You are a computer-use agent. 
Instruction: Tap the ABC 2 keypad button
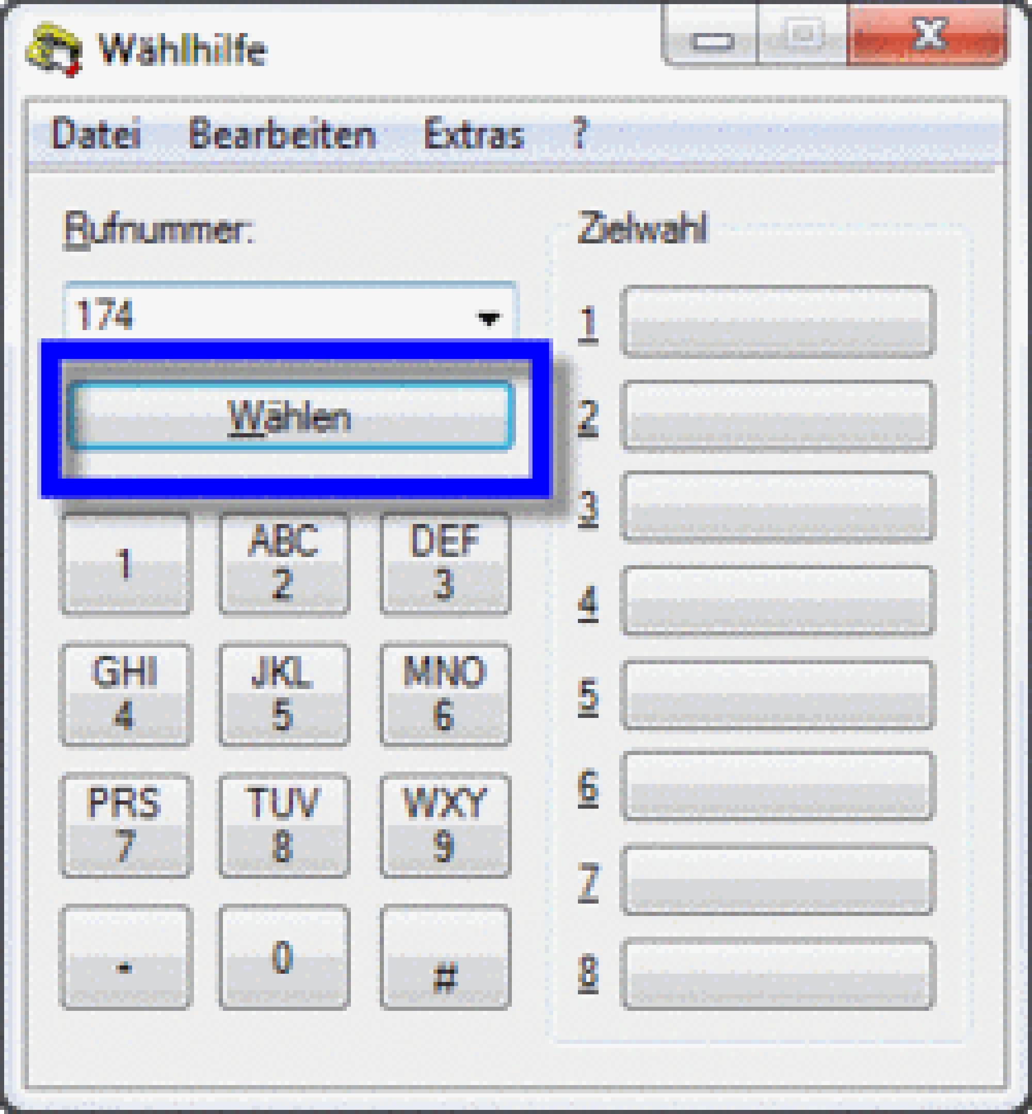(284, 564)
